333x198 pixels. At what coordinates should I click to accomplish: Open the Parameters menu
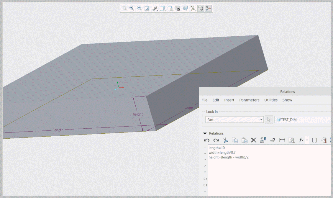click(249, 100)
